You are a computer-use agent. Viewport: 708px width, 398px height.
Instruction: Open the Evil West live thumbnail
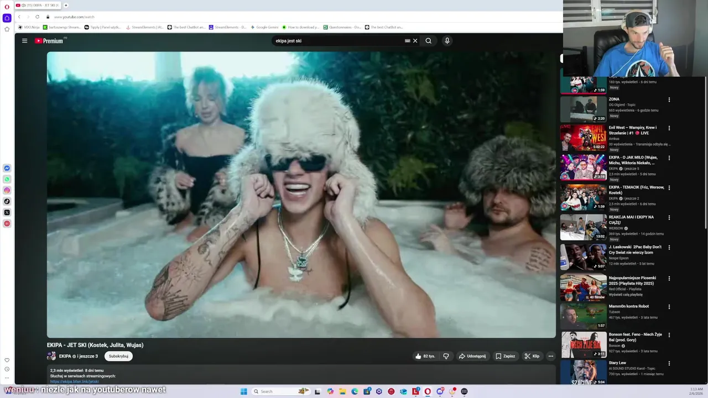pos(583,138)
